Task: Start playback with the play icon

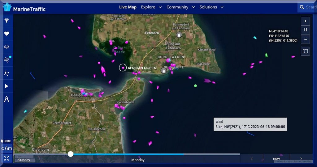Action: [7, 86]
